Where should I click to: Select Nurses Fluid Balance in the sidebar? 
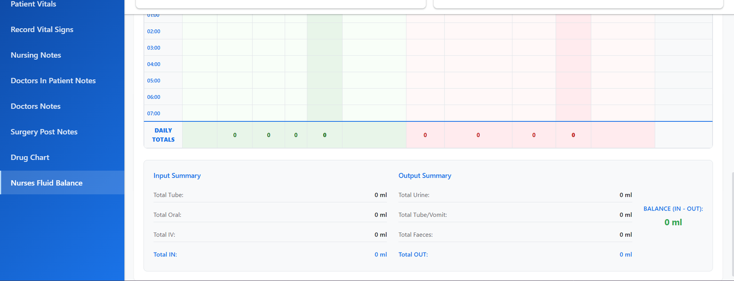(46, 183)
